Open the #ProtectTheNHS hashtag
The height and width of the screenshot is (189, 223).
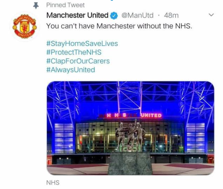tap(74, 52)
